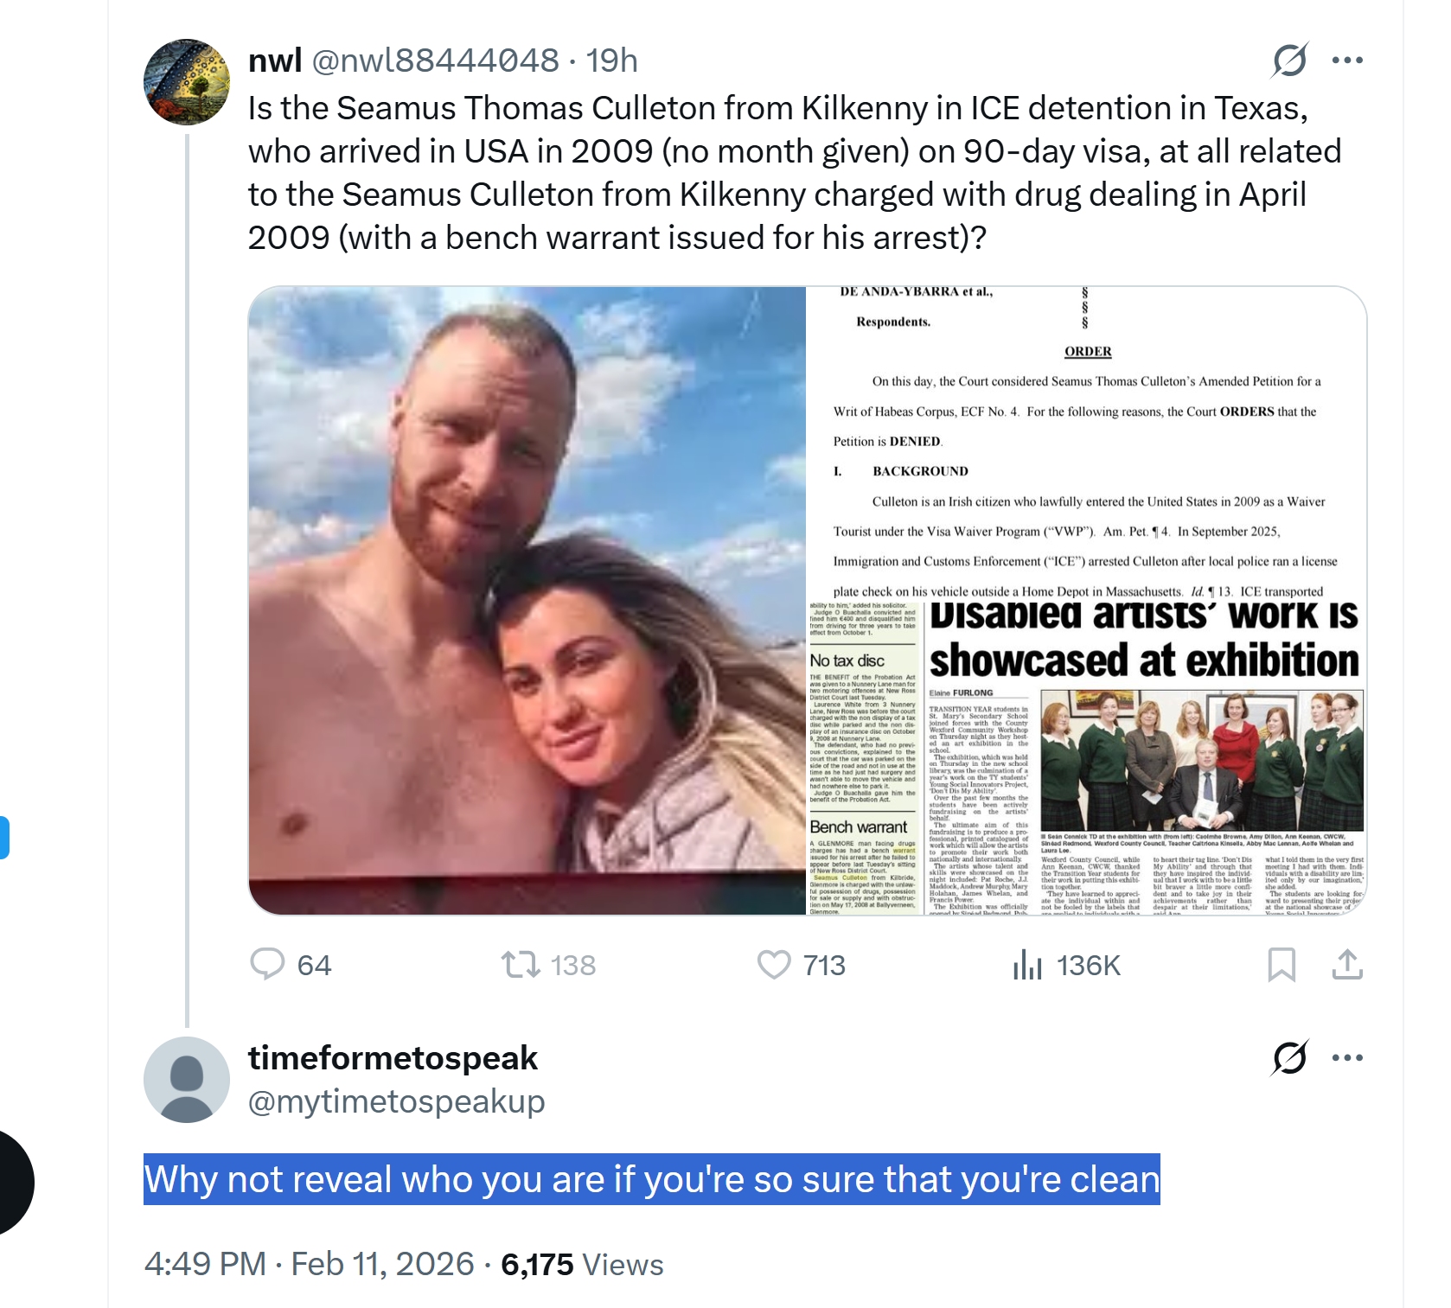
Task: Open more options menu on nwl's post
Action: point(1347,61)
